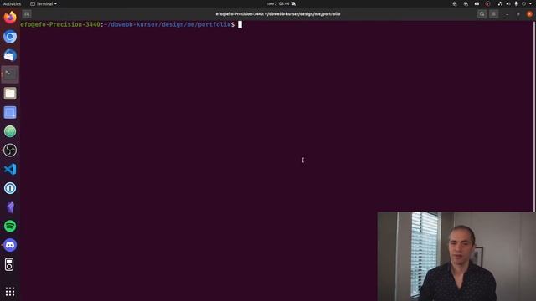Open the system power menu icon
This screenshot has height=301, width=536.
tap(523, 3)
